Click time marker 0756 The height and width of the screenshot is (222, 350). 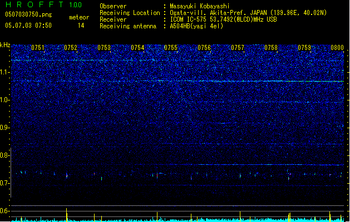click(204, 47)
